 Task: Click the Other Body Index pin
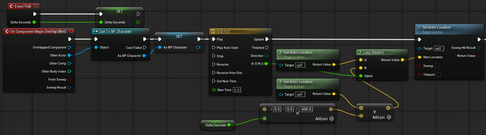[69, 71]
